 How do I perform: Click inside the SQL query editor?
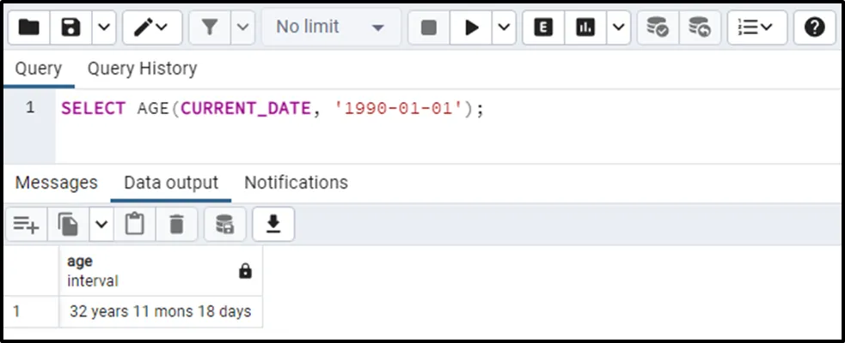430,129
